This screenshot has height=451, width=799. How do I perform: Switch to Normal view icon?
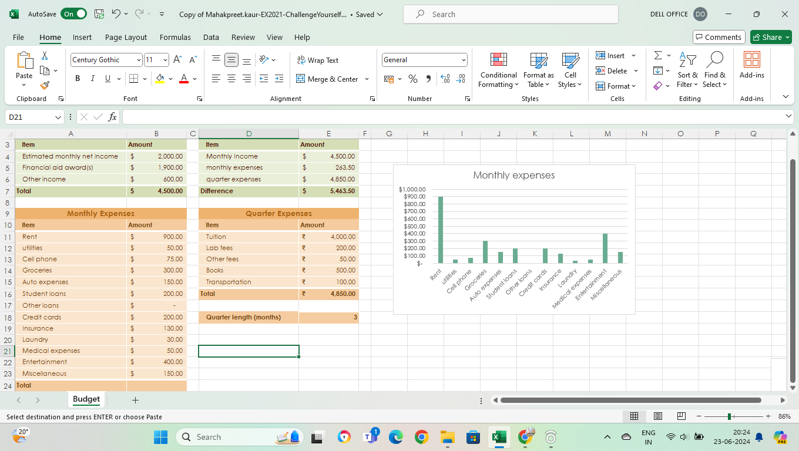(634, 416)
